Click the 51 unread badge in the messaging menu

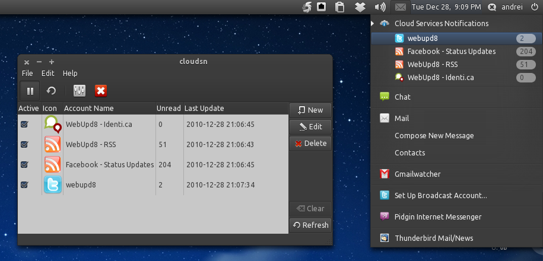(x=526, y=65)
